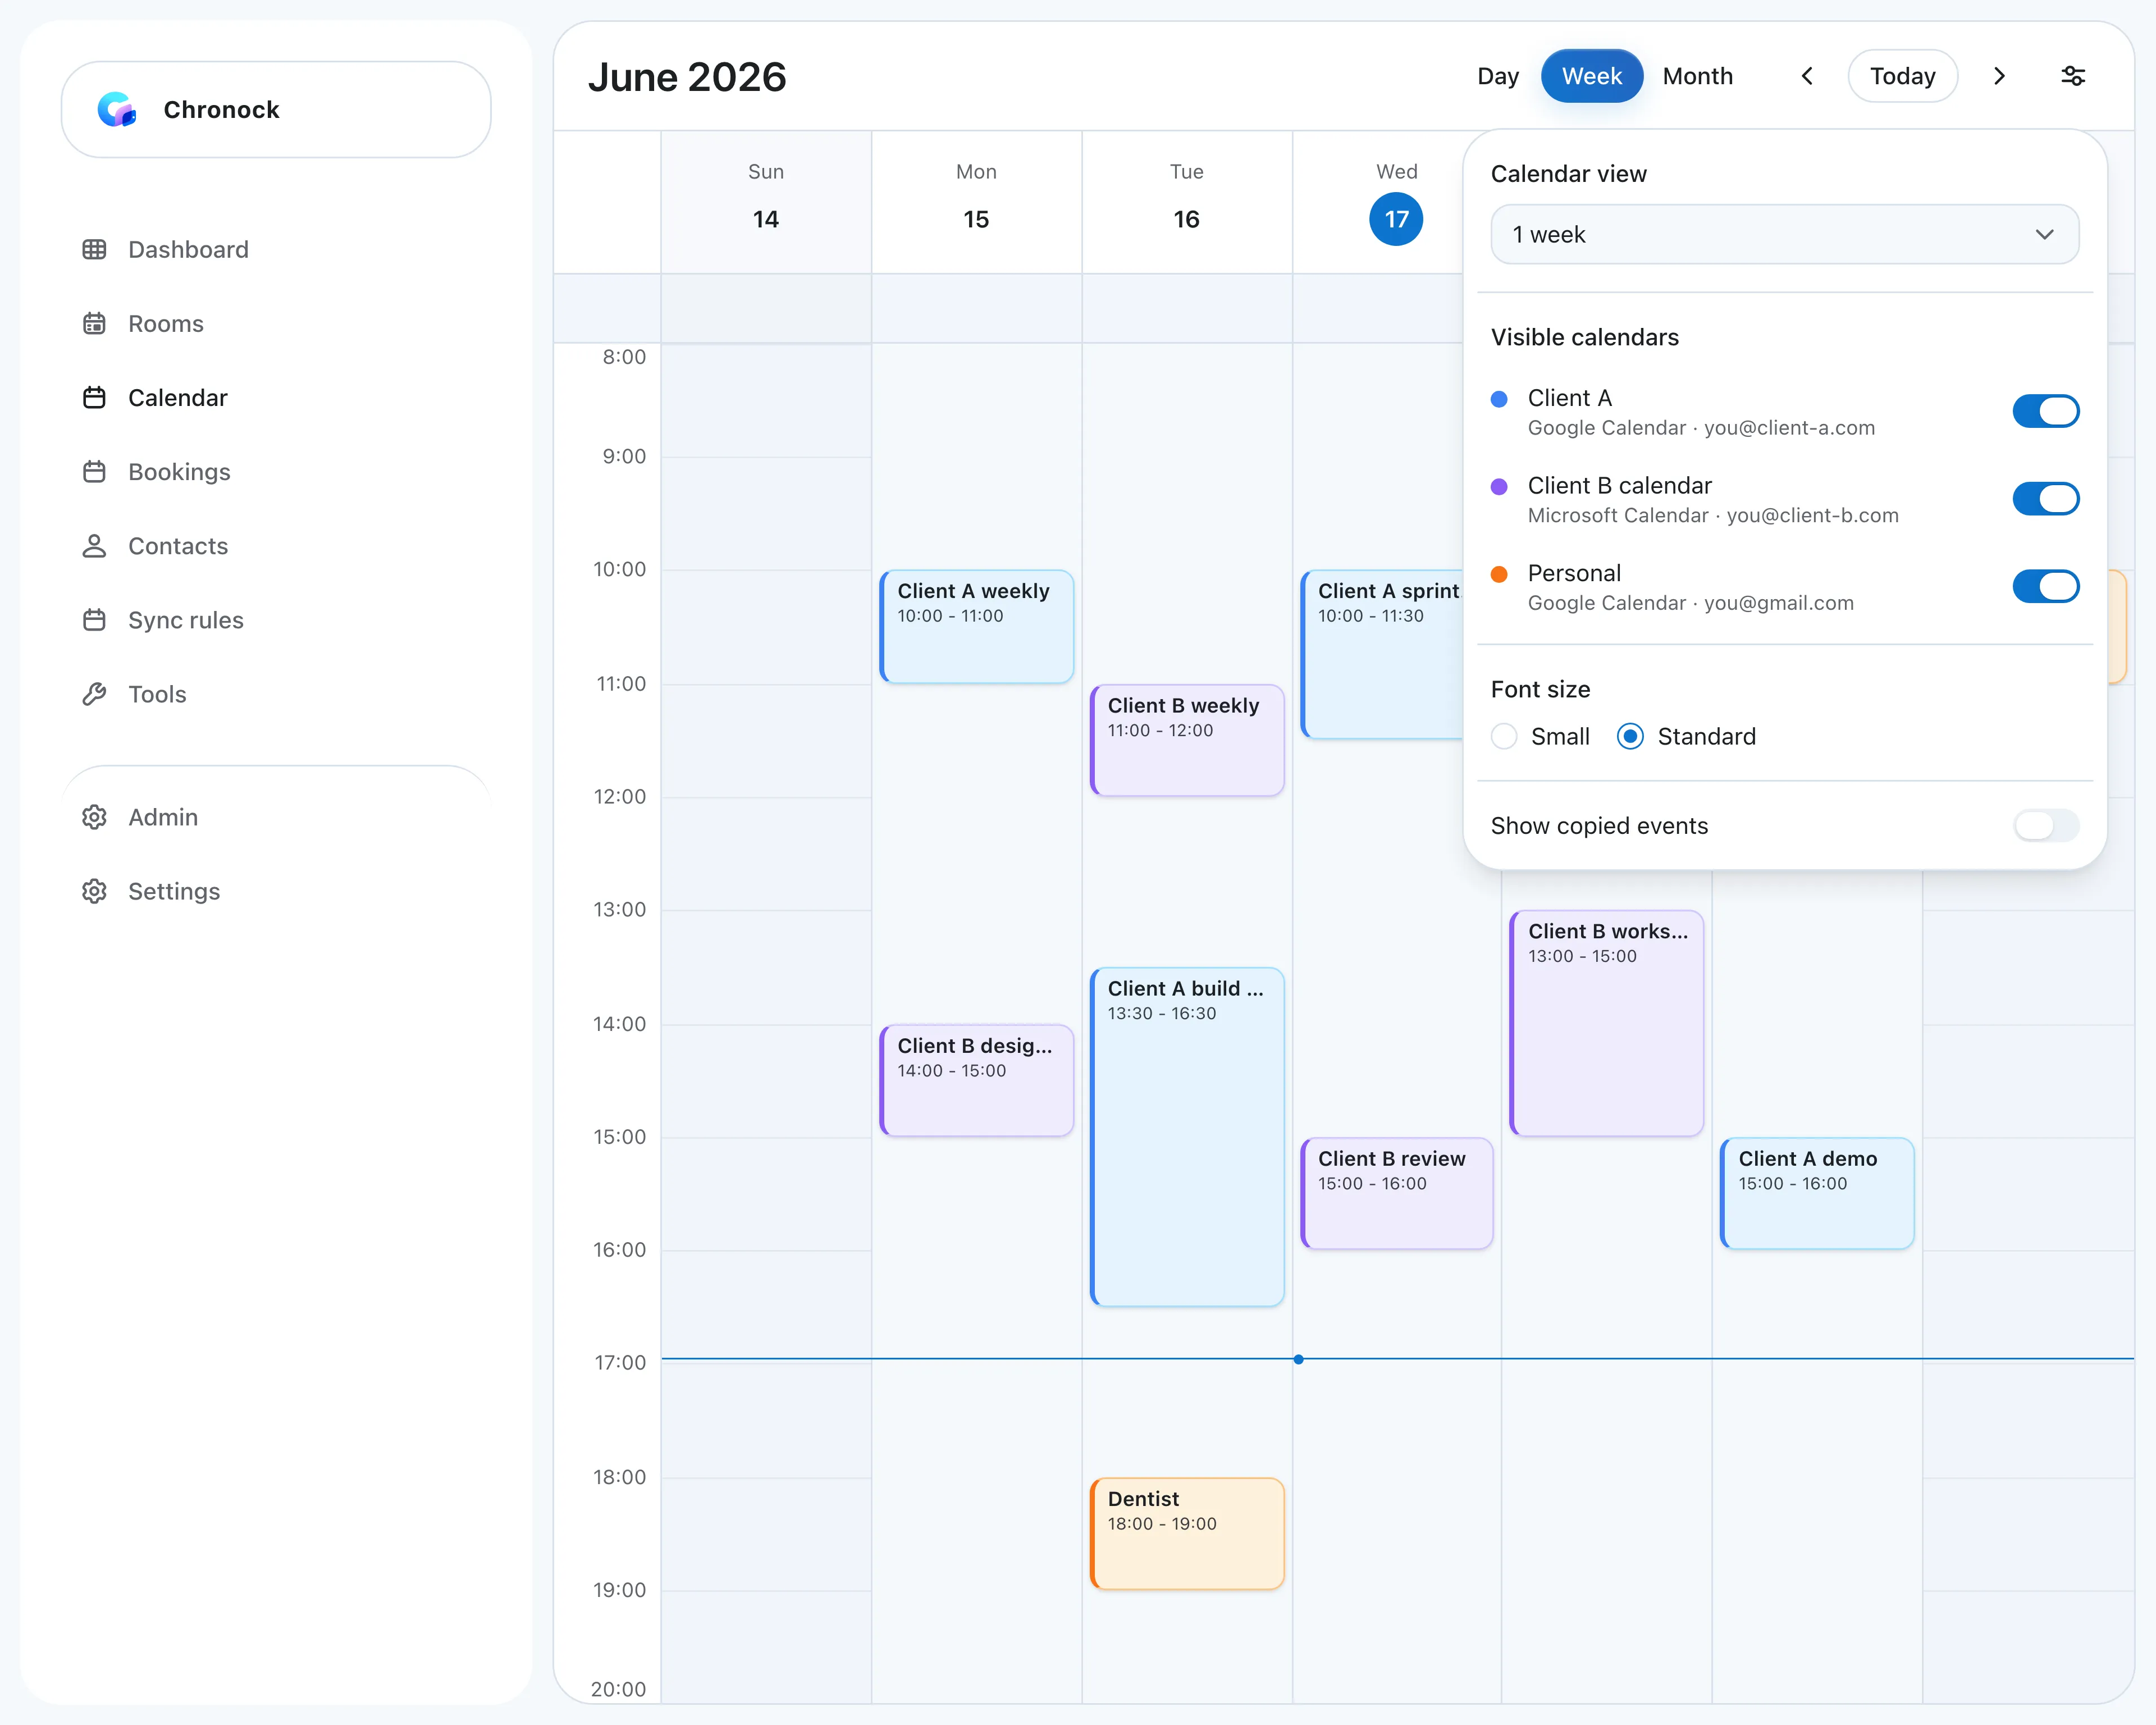Open the Sync rules page
2156x1725 pixels.
pos(186,619)
